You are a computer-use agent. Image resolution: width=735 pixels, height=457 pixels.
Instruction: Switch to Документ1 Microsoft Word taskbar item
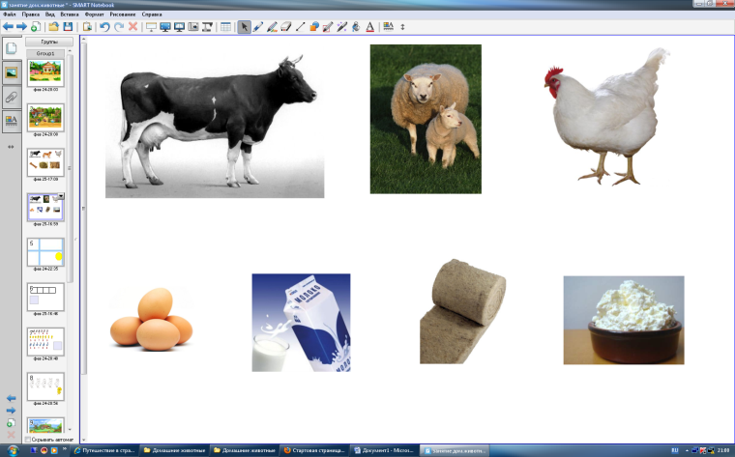(x=384, y=450)
